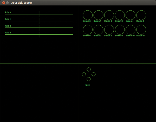Click the Axis 3 slider marker
Viewport: 156px width, 122px height.
(x=39, y=34)
